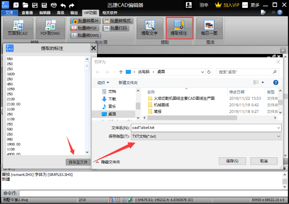Close the 提取的标注 panel

93,48
